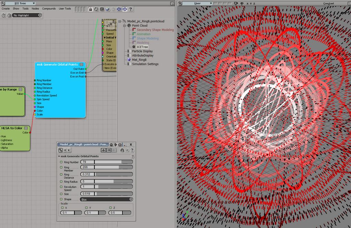
Task: Click the Ring Distance value field
Action: (87, 174)
